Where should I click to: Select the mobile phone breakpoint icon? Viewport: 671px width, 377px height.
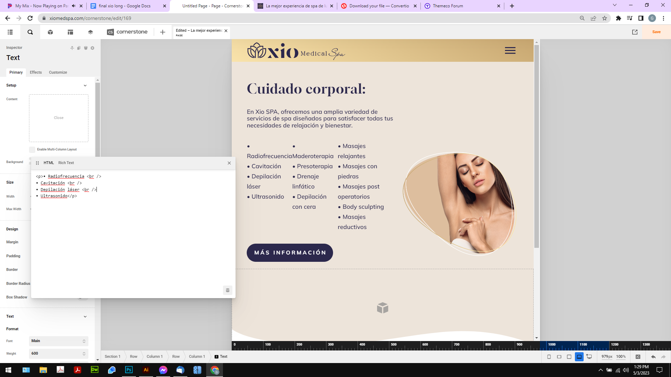click(x=549, y=357)
